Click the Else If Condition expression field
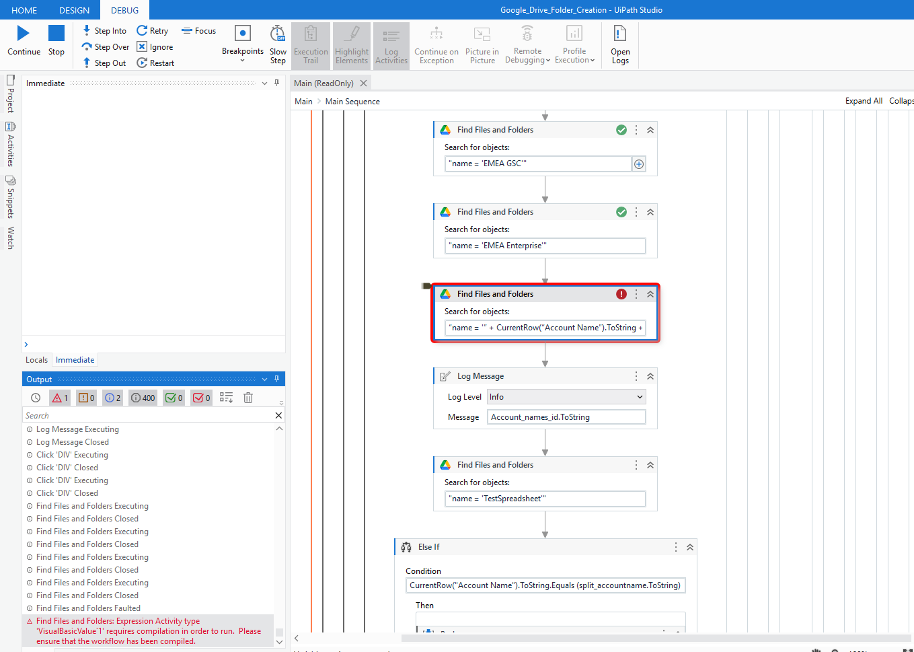914x652 pixels. tap(545, 585)
